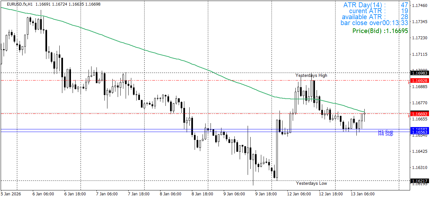Click the "9 Jan 06:00" time label
This screenshot has width=431, height=198.
click(x=234, y=194)
